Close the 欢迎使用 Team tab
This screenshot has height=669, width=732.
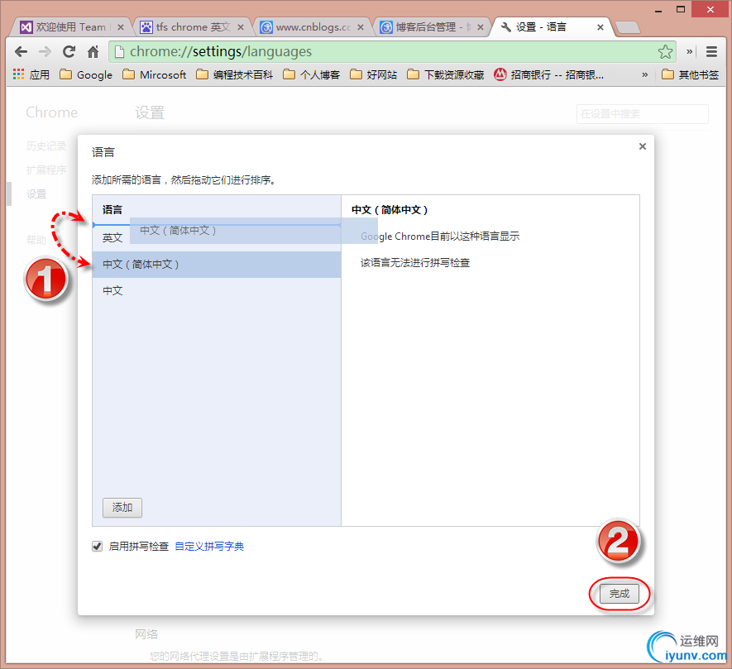[121, 27]
